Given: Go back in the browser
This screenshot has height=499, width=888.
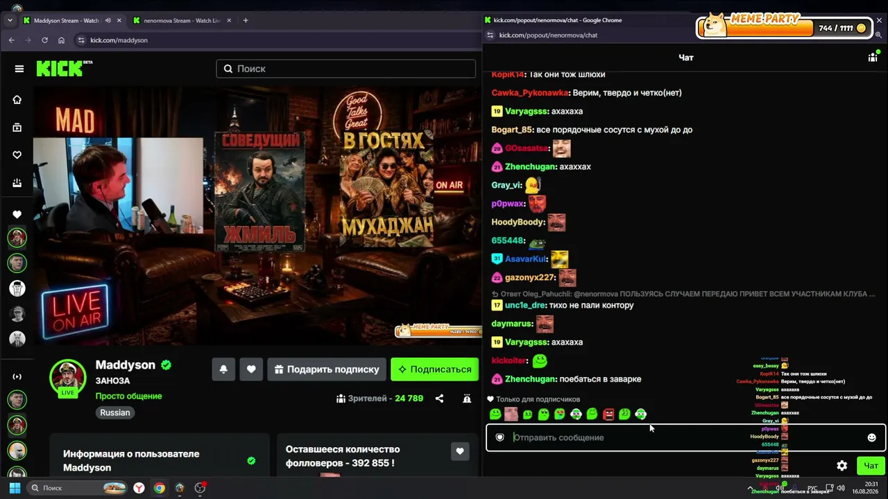Looking at the screenshot, I should (11, 40).
